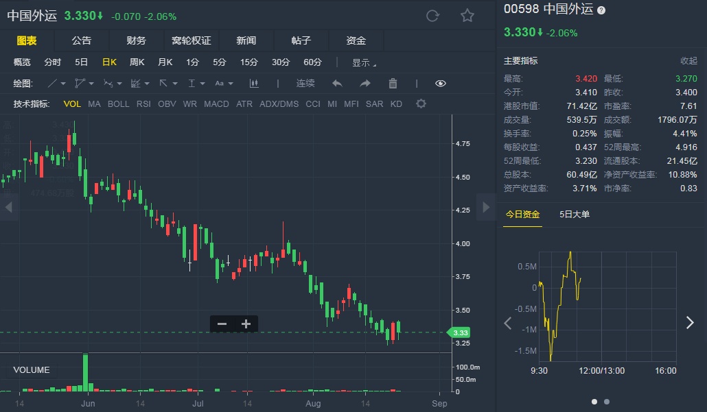This screenshot has width=707, height=412.
Task: Go to previous fund flow chart
Action: point(508,323)
